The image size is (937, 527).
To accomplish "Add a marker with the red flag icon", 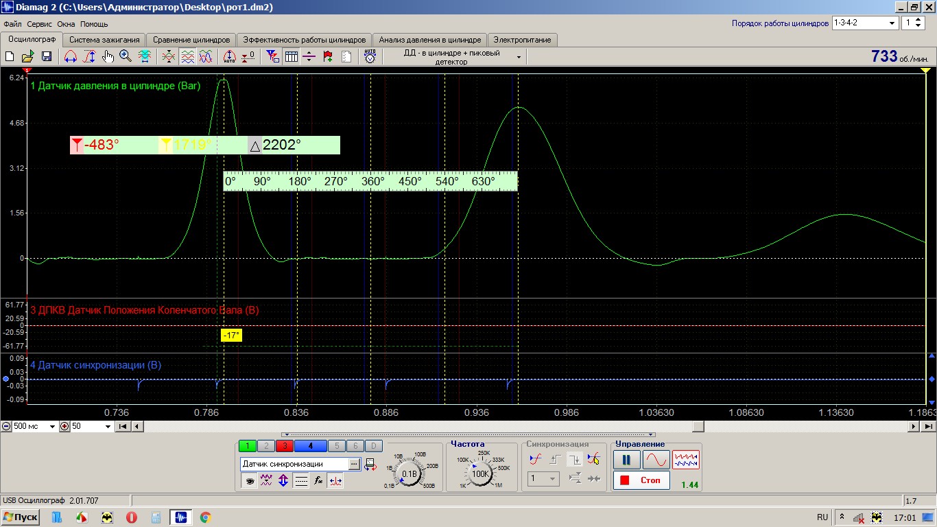I will 328,57.
